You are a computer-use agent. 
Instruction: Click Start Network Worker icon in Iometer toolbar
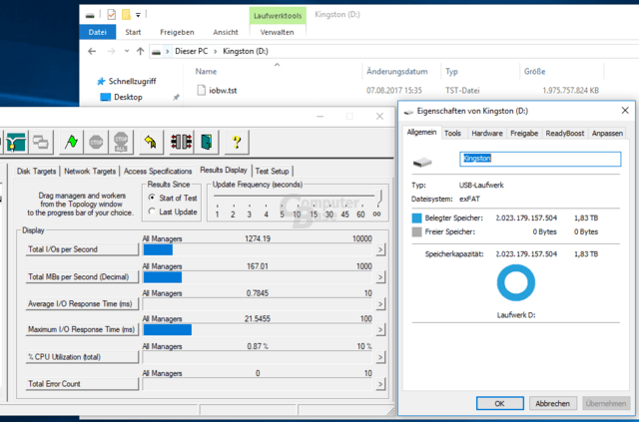pos(16,142)
